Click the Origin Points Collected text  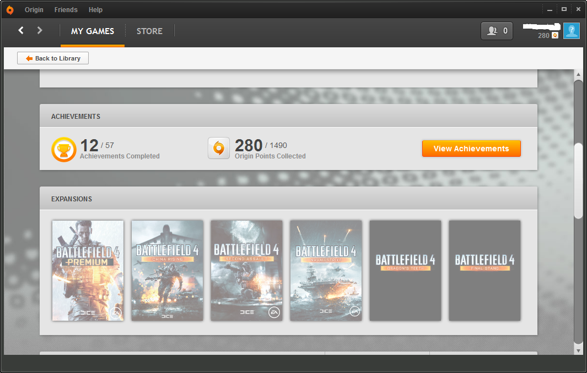[x=270, y=156]
